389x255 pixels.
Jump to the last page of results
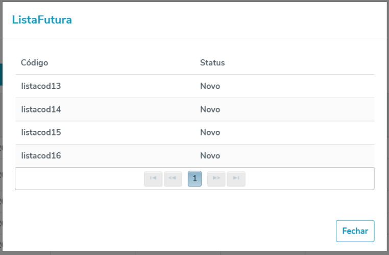coord(236,178)
